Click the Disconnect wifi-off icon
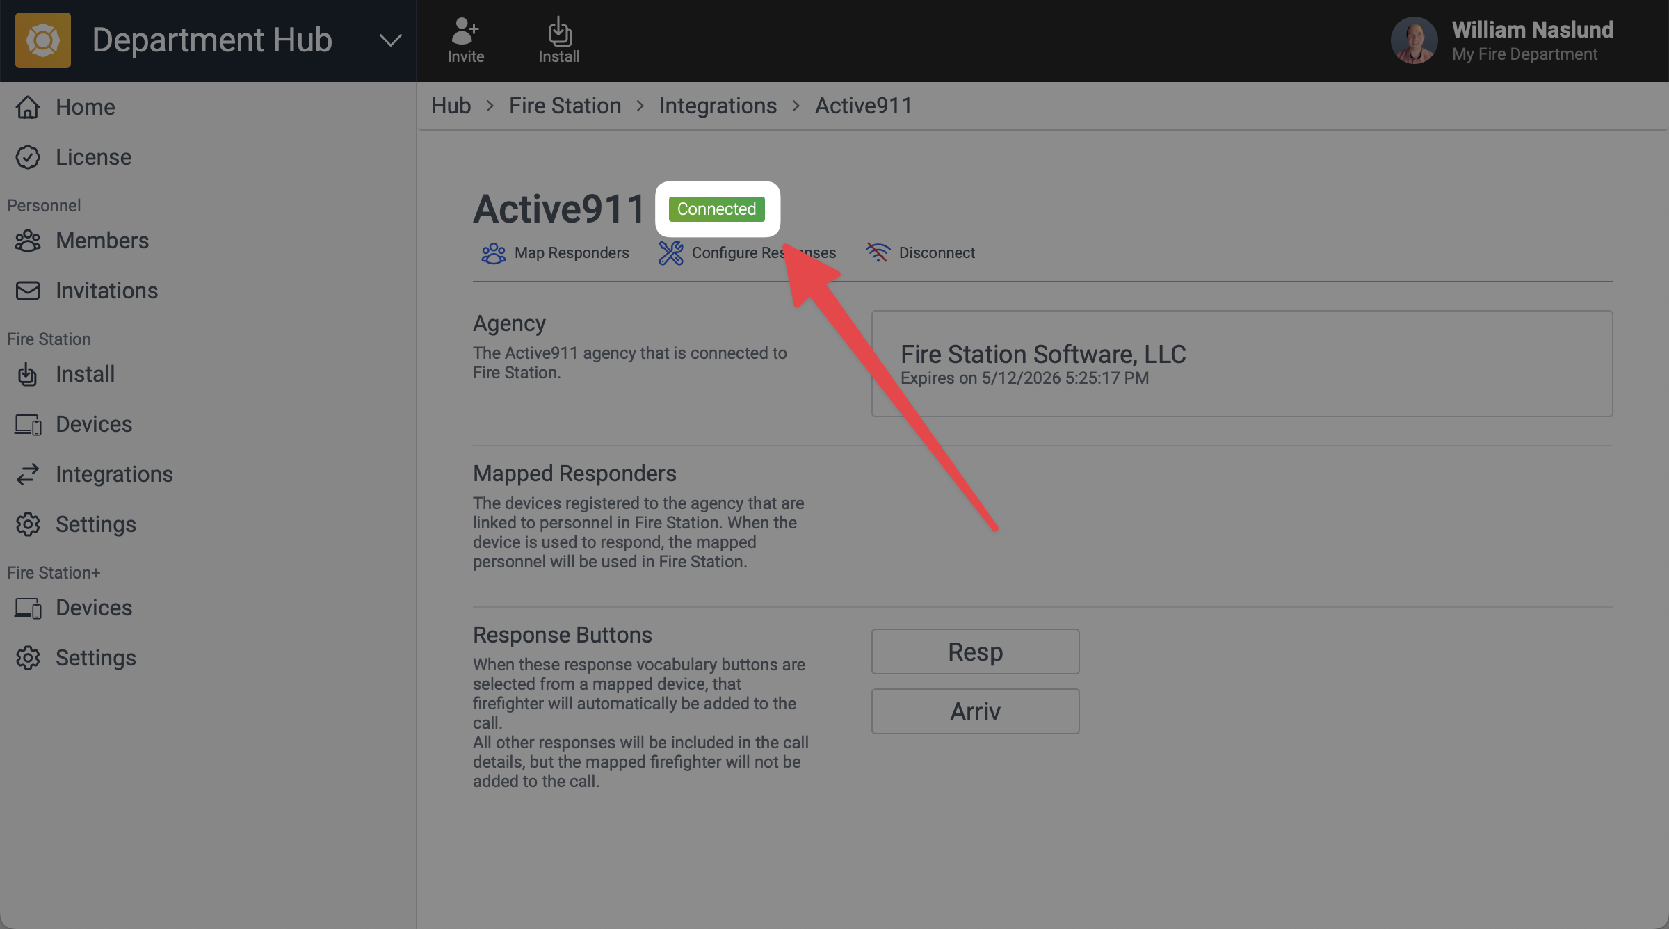1669x929 pixels. point(878,252)
